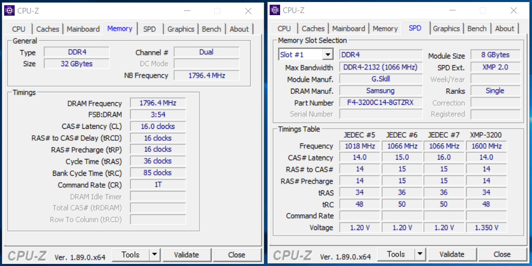Open the Caches tab in left window
This screenshot has height=266, width=532.
tap(48, 29)
